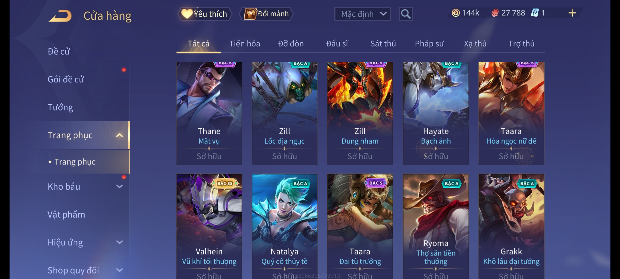
Task: Tap the blue ticket currency icon
Action: 535,13
